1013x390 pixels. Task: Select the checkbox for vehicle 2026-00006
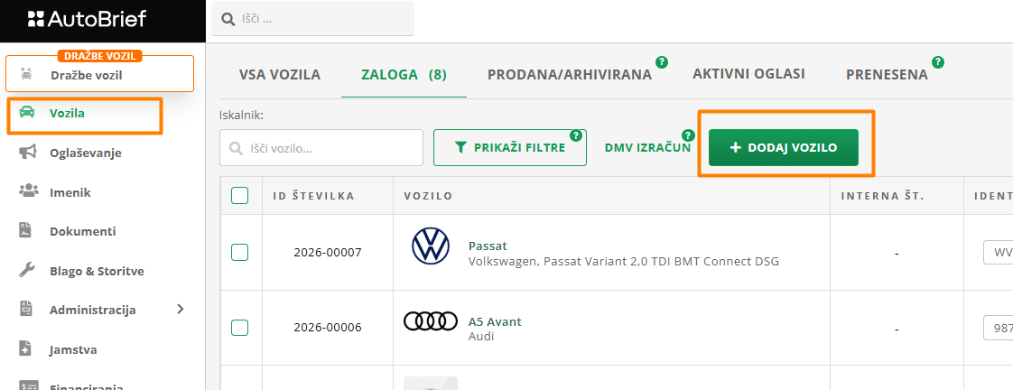click(x=240, y=328)
